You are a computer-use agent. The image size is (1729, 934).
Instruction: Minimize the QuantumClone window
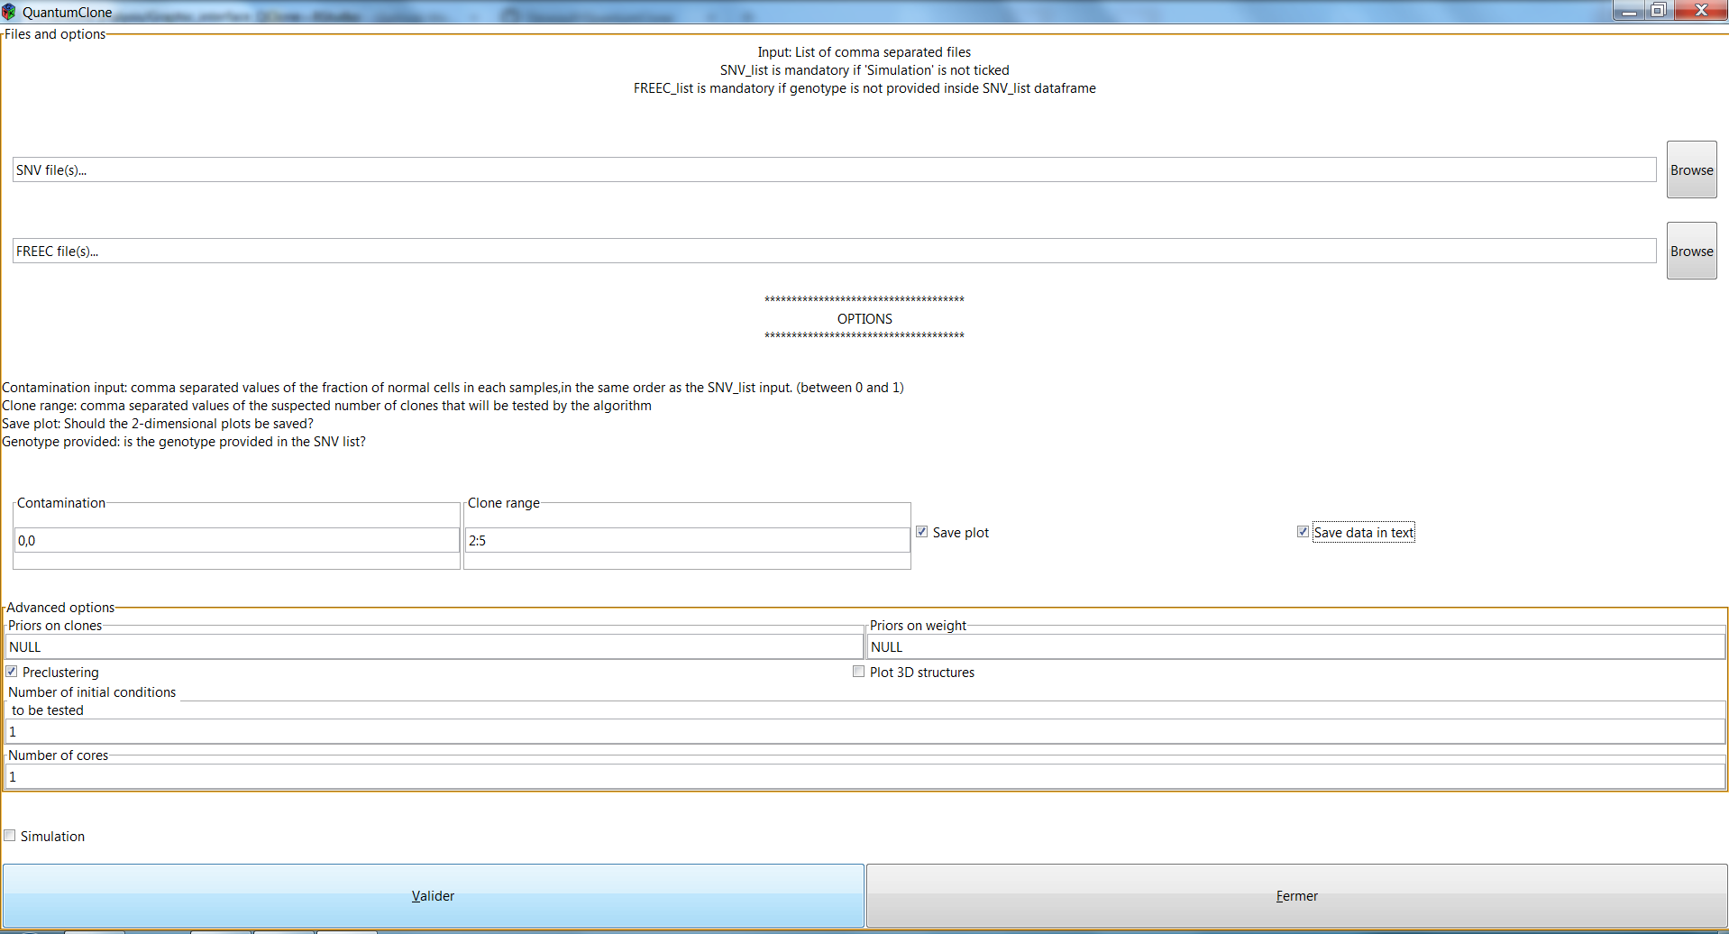[1629, 11]
